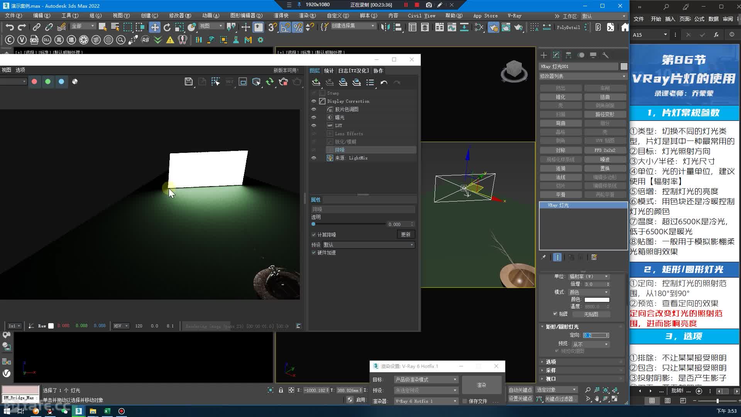This screenshot has width=741, height=417.
Task: Click the FFD 2x2x2 modifier button
Action: tap(605, 150)
